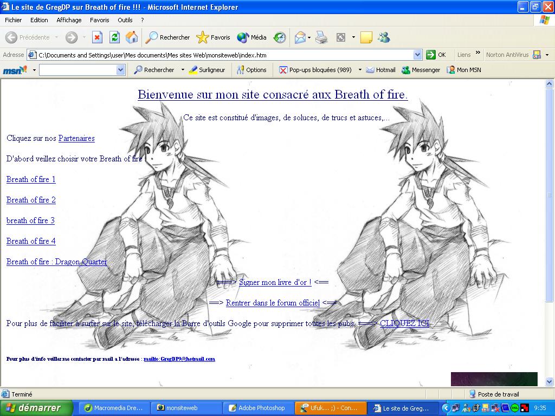
Task: Click the yellow note discussion icon
Action: point(366,37)
